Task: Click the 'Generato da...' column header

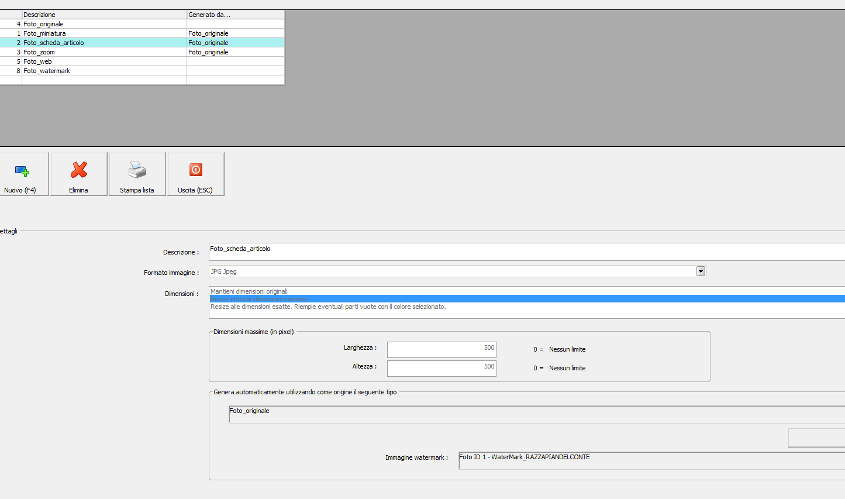Action: tap(236, 15)
